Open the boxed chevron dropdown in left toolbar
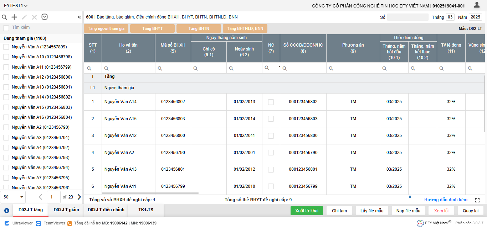 (45, 17)
